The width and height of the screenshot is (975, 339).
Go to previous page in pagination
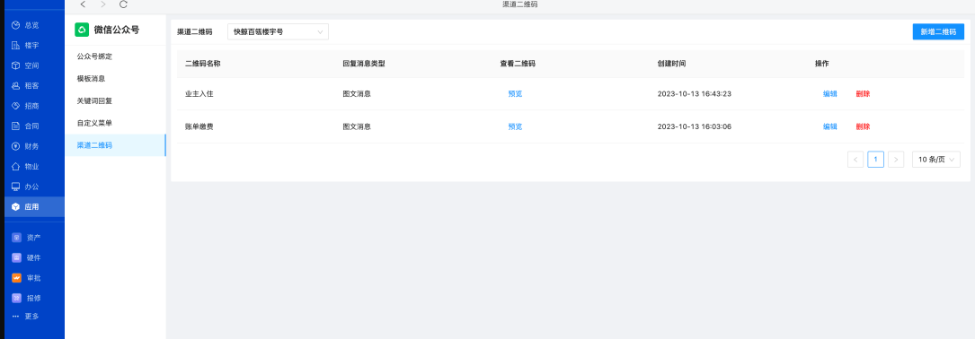pyautogui.click(x=855, y=160)
